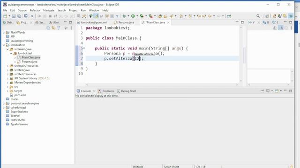Switch to the lomboktest/pom.xml editor tab
The image size is (300, 168).
pyautogui.click(x=92, y=22)
